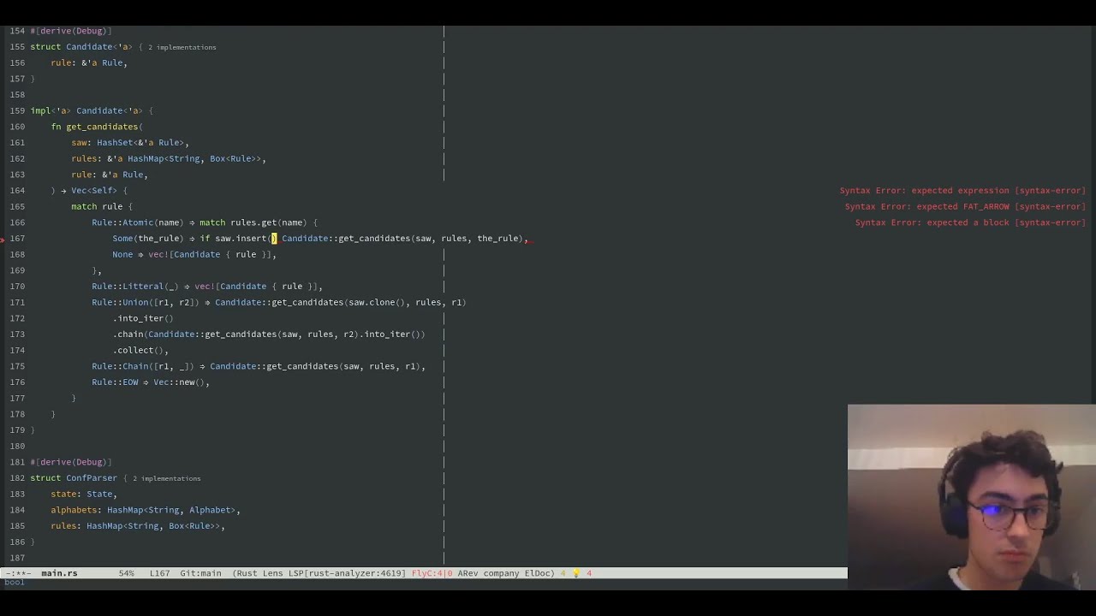Screen dimensions: 1096x616
Task: Click the mode line '-:**-' modified status indicator
Action: tap(17, 573)
